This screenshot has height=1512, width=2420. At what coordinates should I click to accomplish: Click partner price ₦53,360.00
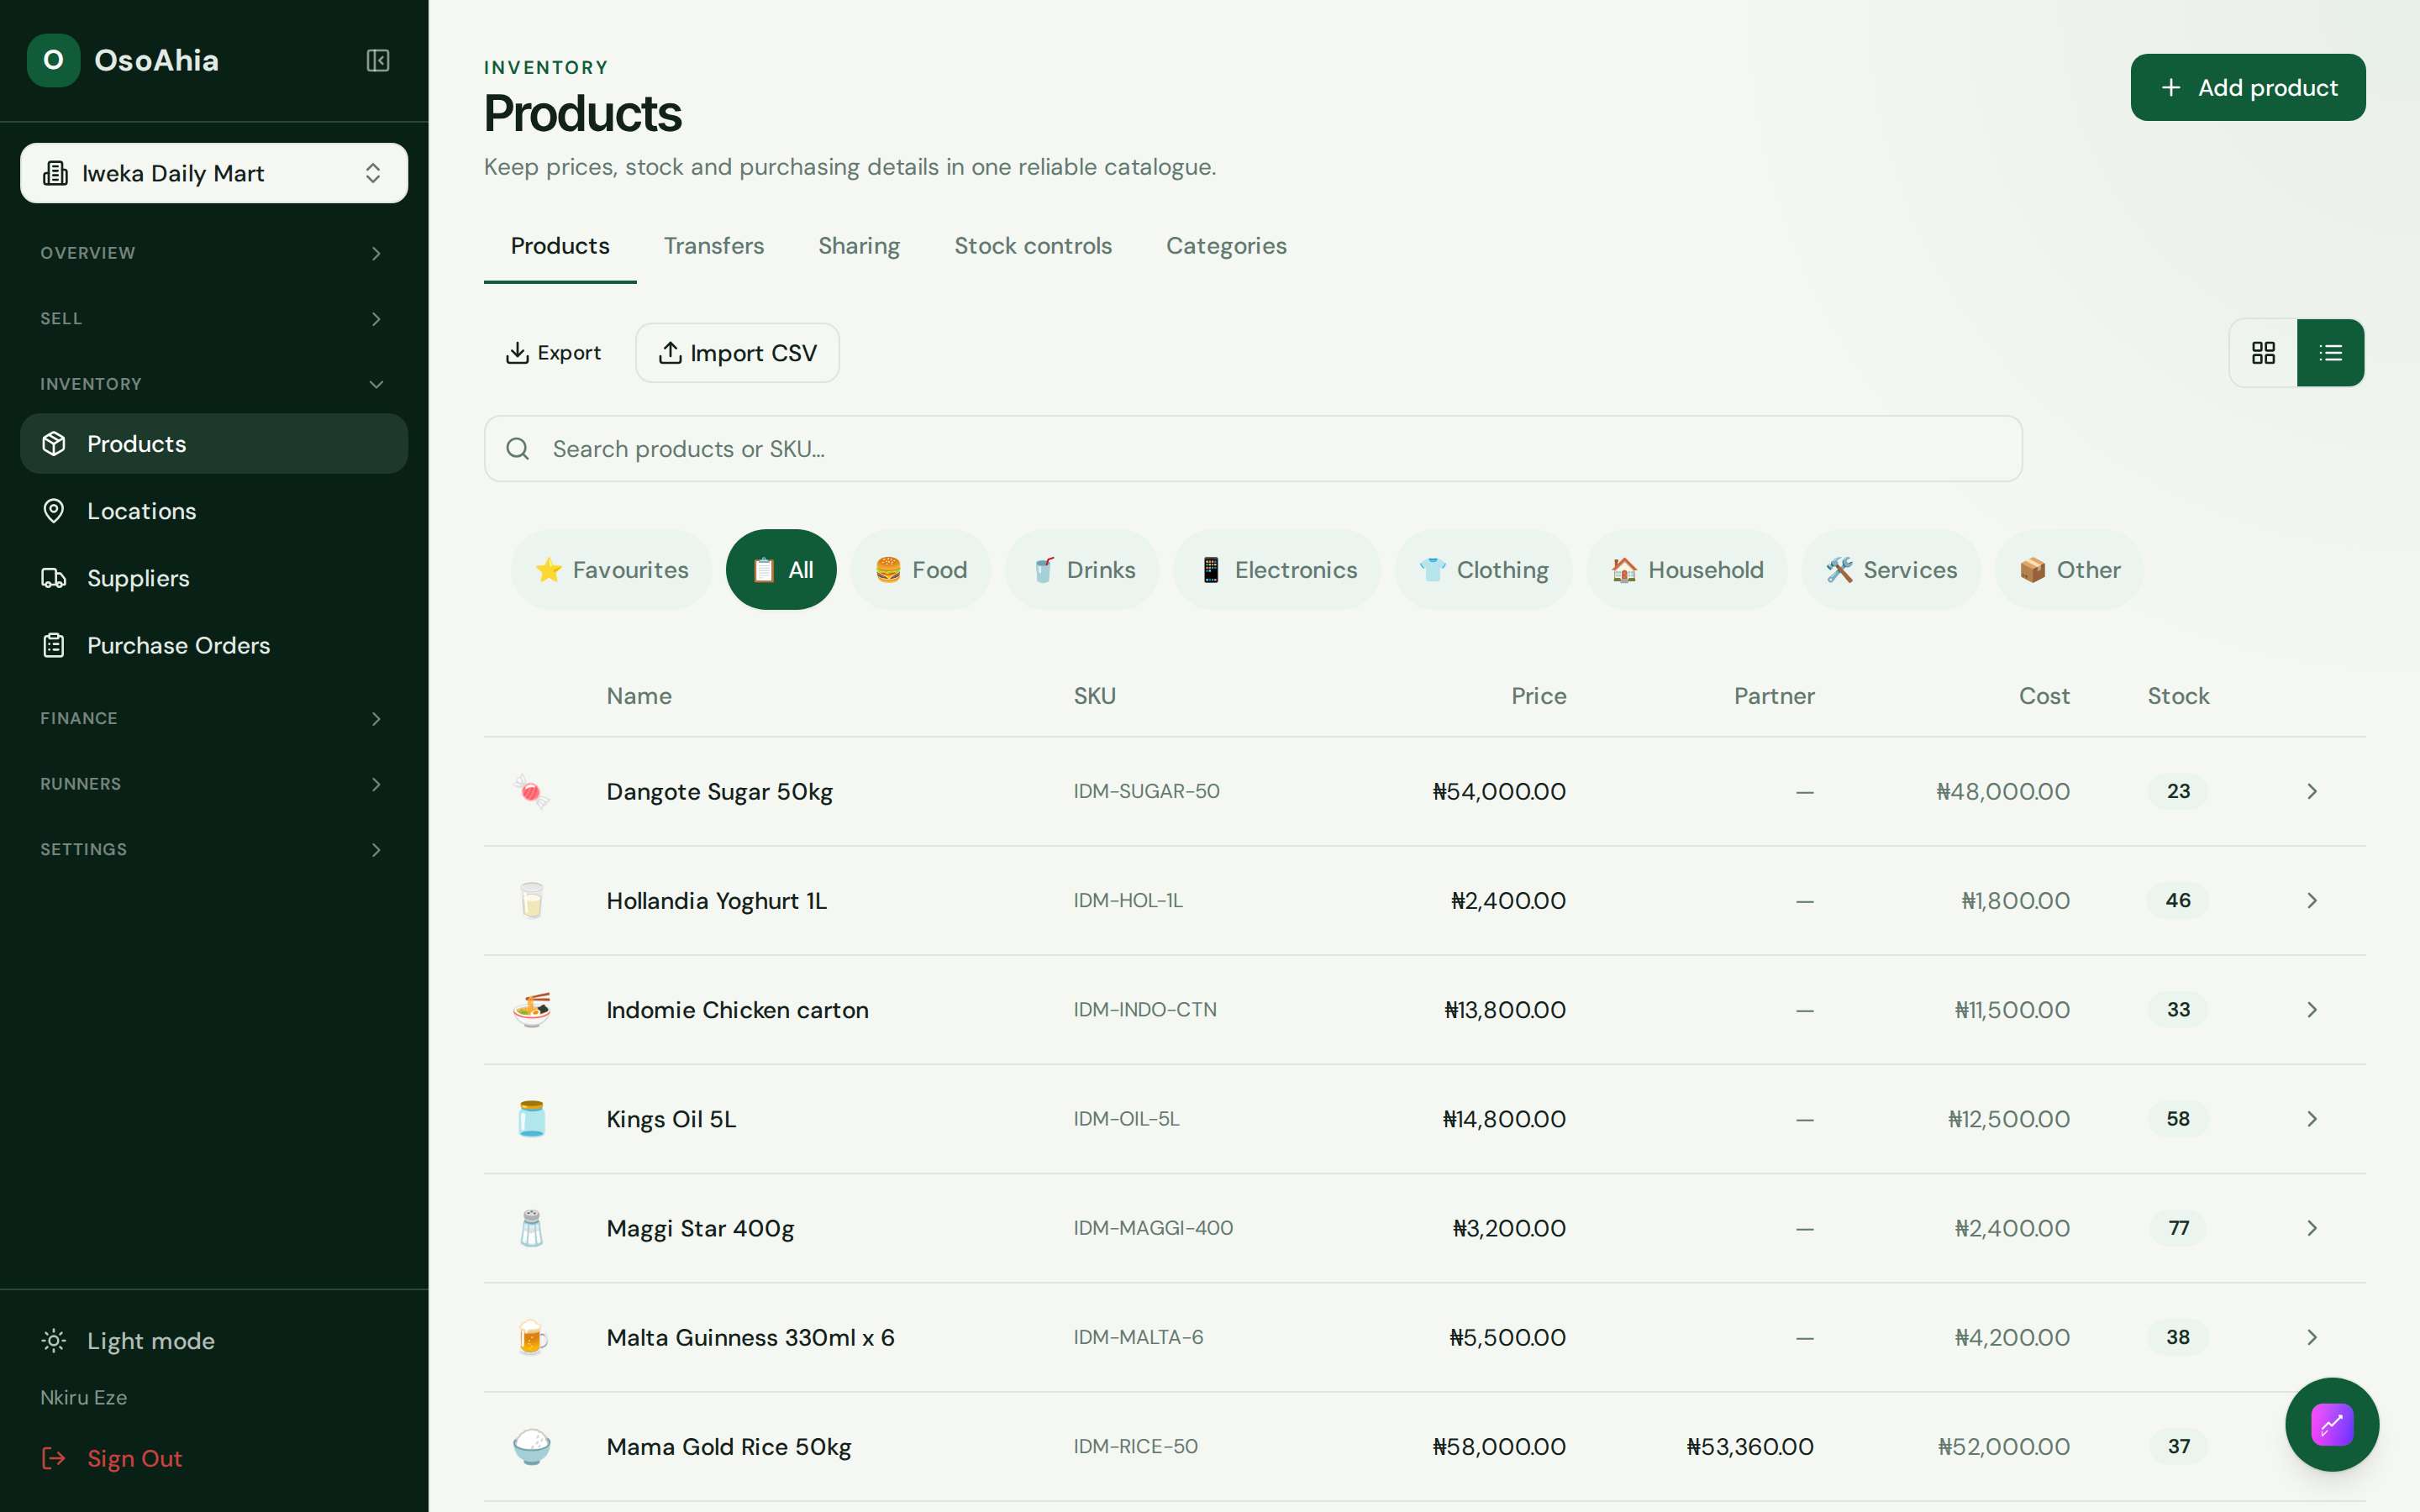click(1750, 1446)
